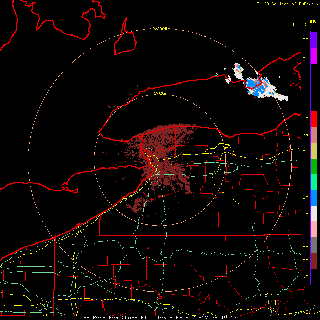Click the HYDROMETEOR CLASSIFICATION KBUF title text

[160, 318]
